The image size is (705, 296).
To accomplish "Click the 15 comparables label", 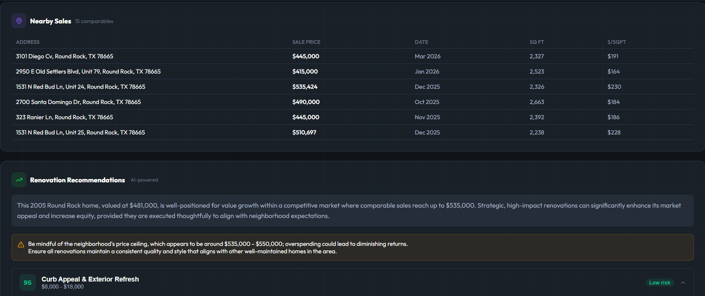I will coord(94,21).
